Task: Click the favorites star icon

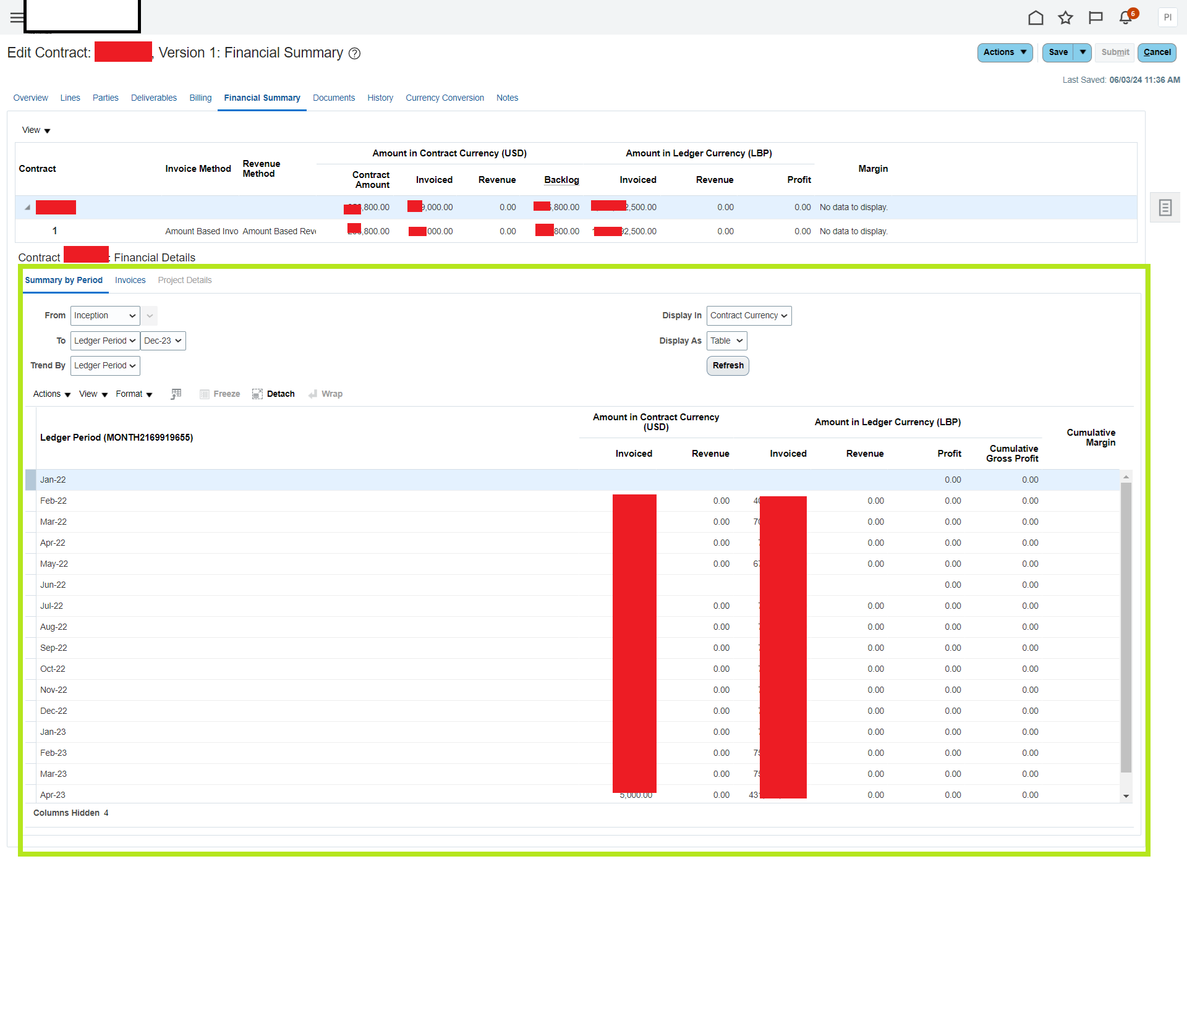Action: (1065, 18)
